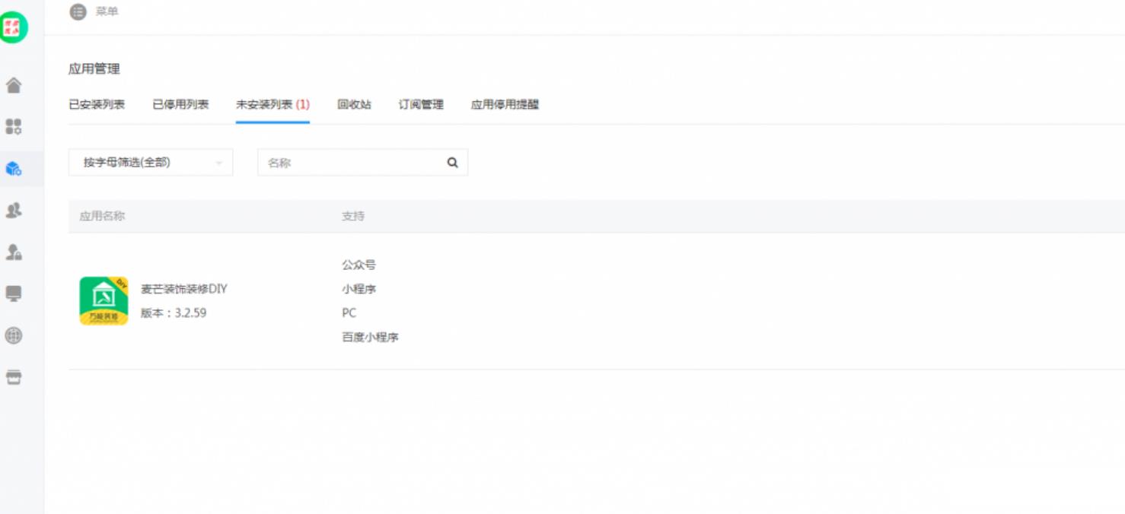Expand the 按字母筛选(全部) dropdown
The width and height of the screenshot is (1125, 514).
coord(151,163)
